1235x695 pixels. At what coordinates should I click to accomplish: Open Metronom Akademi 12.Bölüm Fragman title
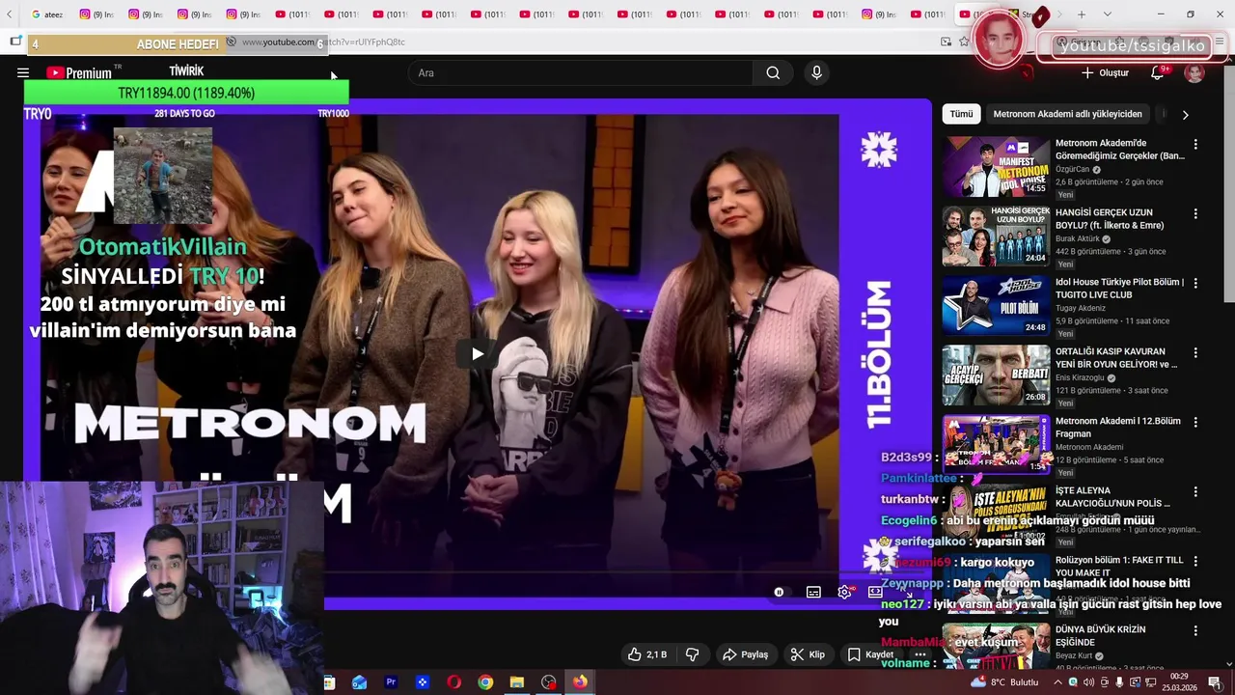click(1118, 428)
